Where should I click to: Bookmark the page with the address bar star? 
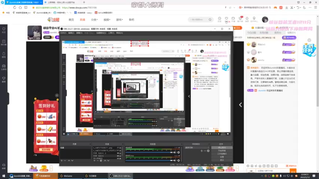pyautogui.click(x=33, y=8)
